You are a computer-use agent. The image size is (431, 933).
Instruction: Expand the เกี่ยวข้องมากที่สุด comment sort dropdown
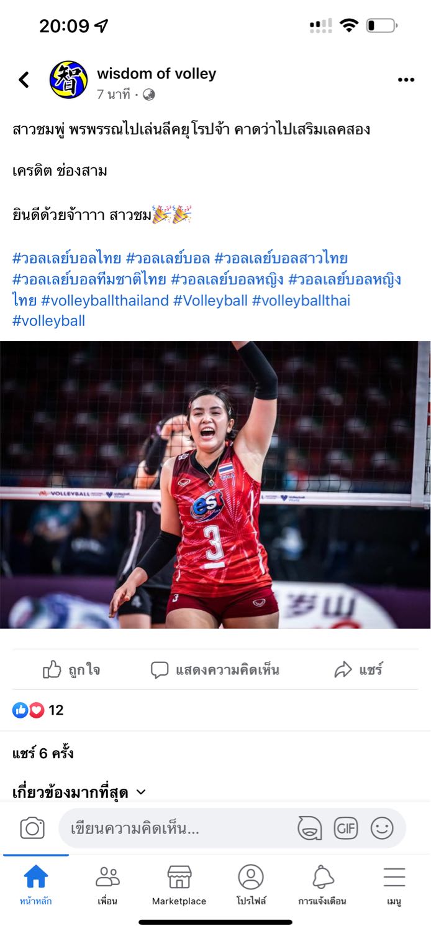pyautogui.click(x=79, y=792)
